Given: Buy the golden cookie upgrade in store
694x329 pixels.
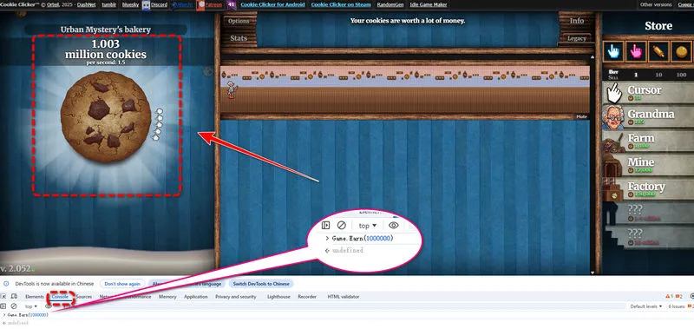Looking at the screenshot, I should click(681, 52).
